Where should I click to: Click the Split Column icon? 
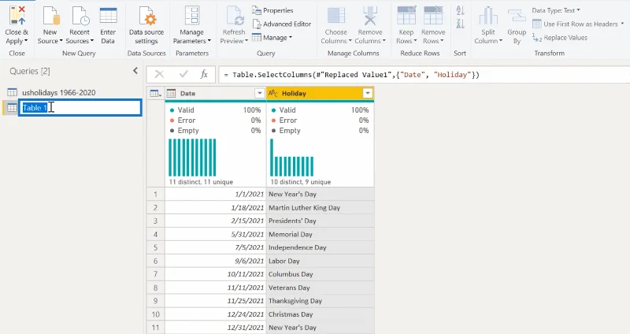(x=488, y=15)
